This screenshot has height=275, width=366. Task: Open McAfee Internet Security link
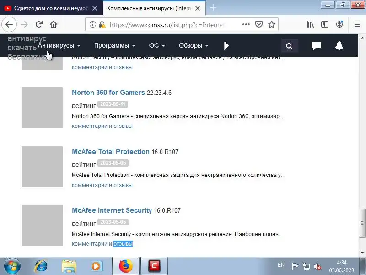tap(112, 210)
